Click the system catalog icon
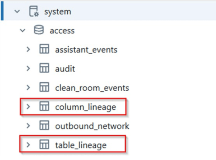This screenshot has height=160, width=216. (33, 11)
